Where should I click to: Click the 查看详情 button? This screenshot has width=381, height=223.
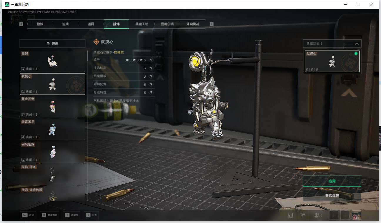tap(332, 195)
